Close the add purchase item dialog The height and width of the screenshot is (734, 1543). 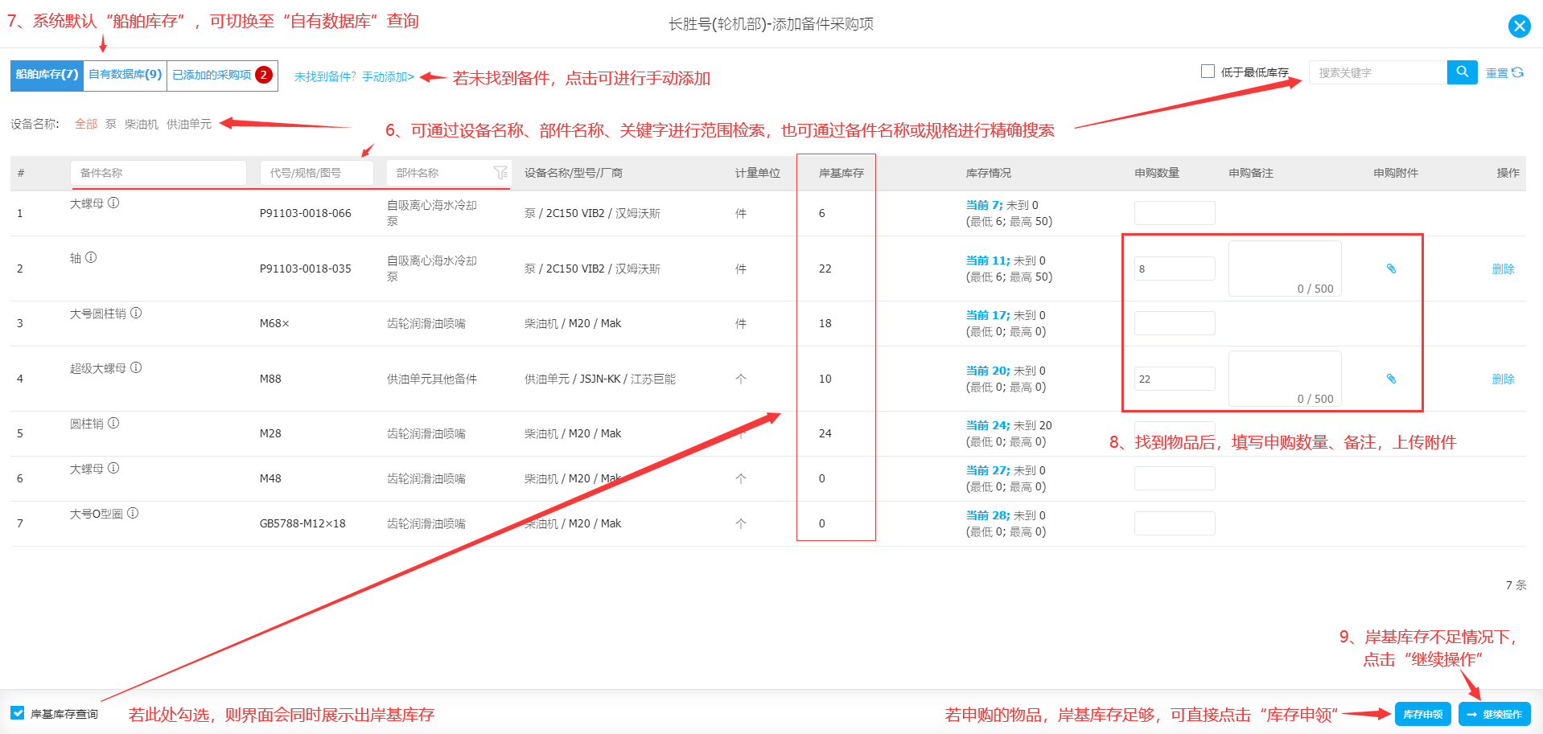pyautogui.click(x=1519, y=26)
